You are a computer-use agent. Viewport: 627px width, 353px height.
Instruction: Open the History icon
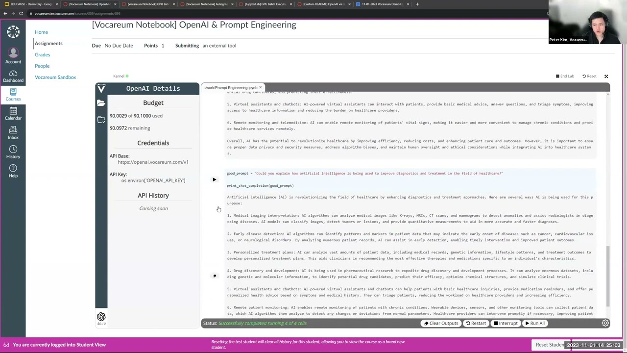point(13,152)
